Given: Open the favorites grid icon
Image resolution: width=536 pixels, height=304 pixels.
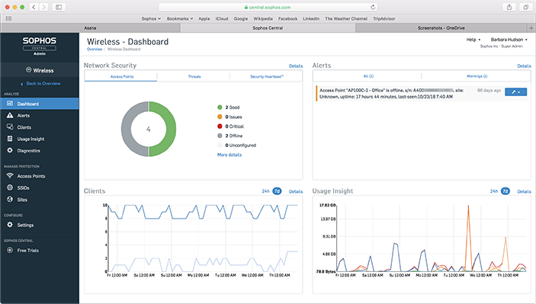Looking at the screenshot, I should [8, 18].
